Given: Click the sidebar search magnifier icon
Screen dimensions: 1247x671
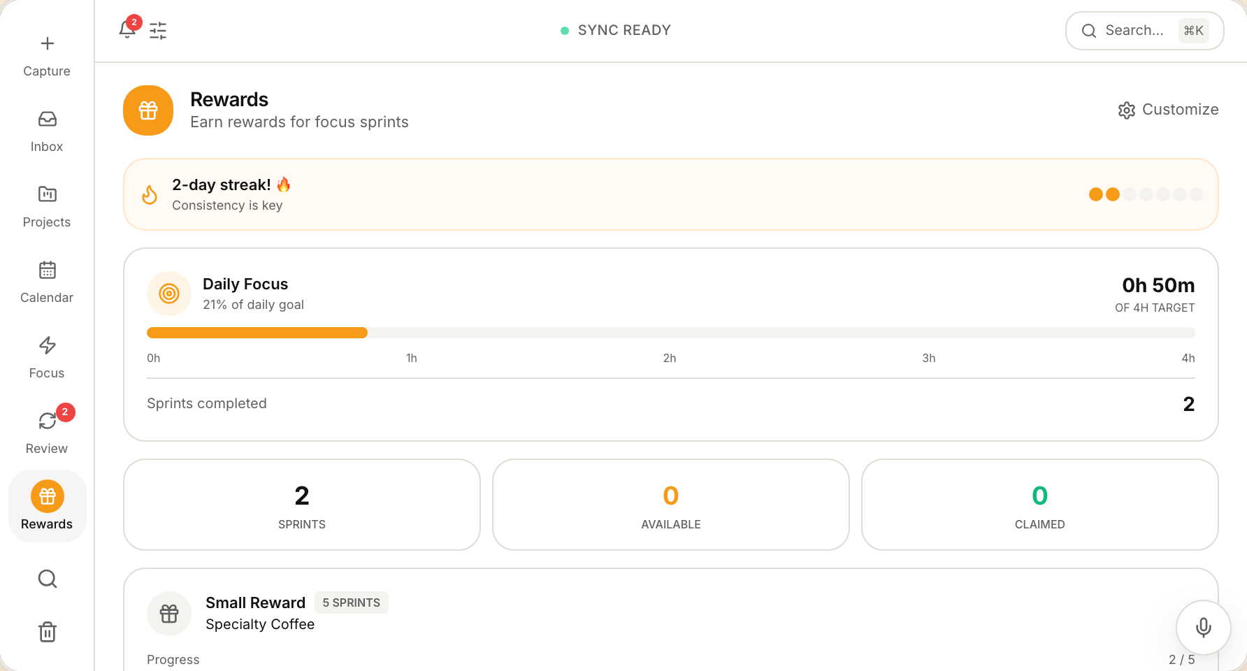Looking at the screenshot, I should pyautogui.click(x=47, y=579).
